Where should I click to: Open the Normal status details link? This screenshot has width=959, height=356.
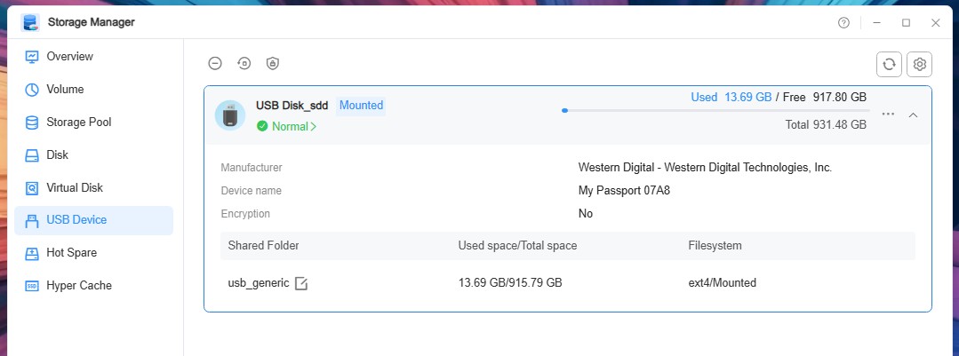[287, 126]
